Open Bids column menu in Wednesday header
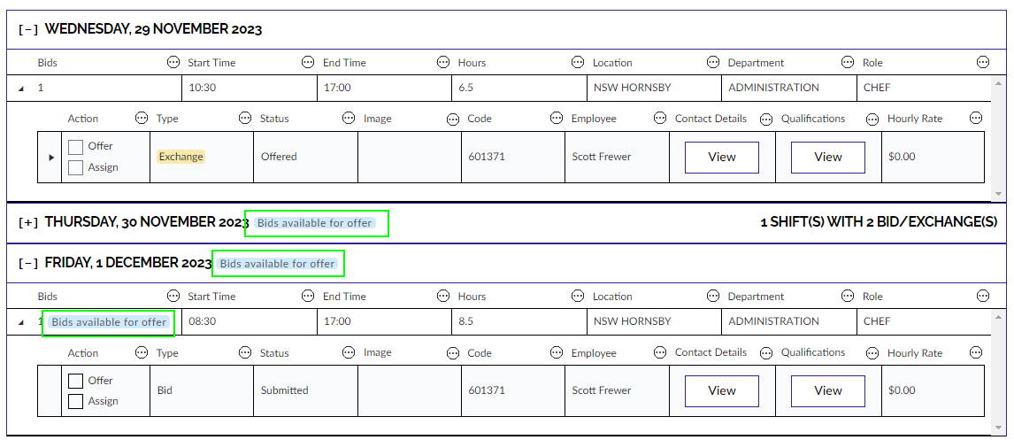Viewport: 1014px width, 440px height. pos(173,63)
